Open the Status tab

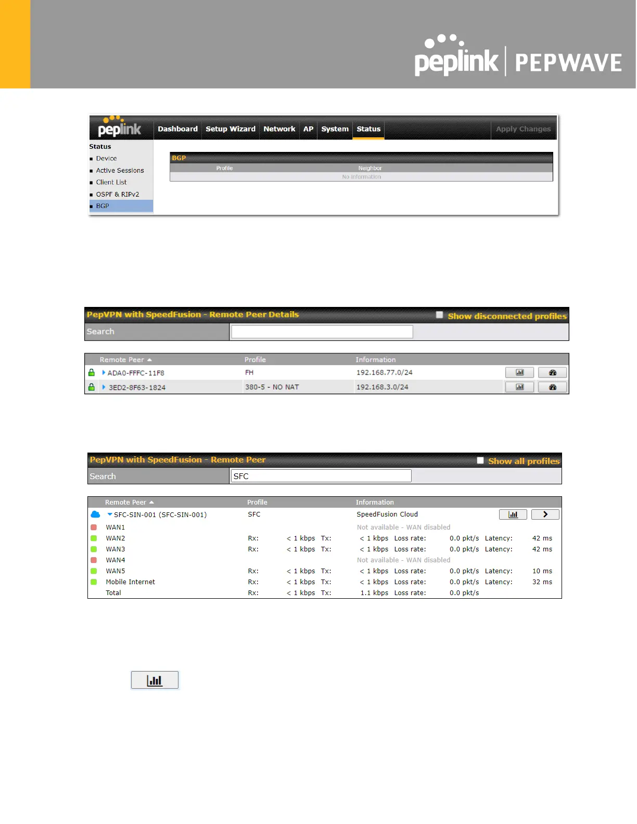(368, 129)
